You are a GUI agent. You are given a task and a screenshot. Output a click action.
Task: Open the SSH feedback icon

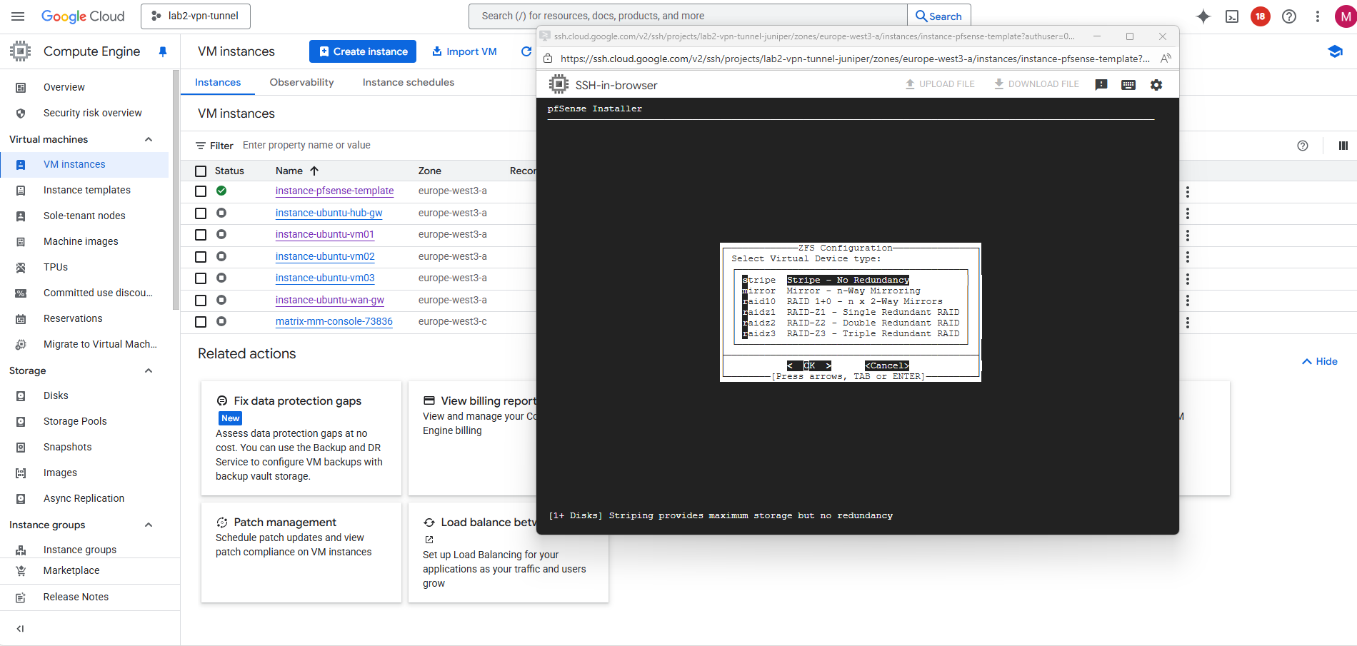coord(1101,85)
